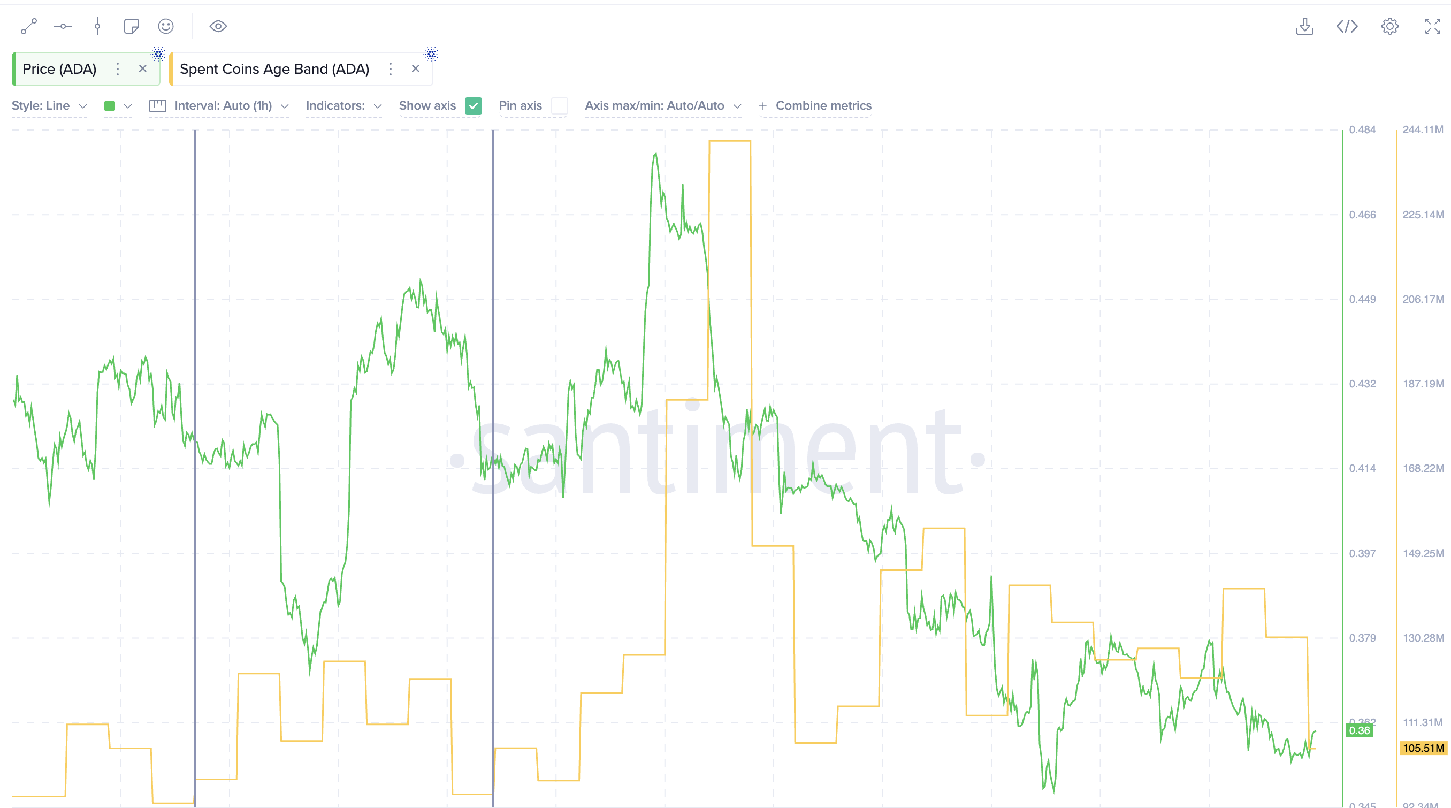Open the emoji annotation tool
This screenshot has width=1451, height=808.
166,26
